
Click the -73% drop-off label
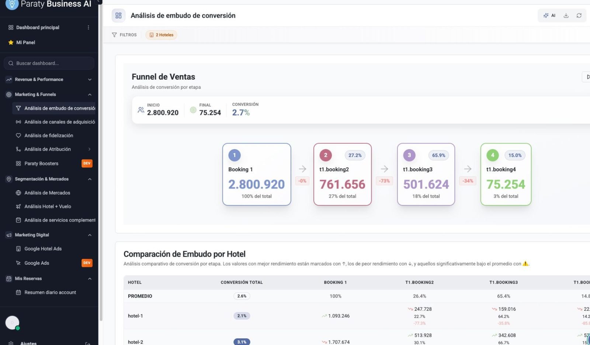(x=384, y=181)
